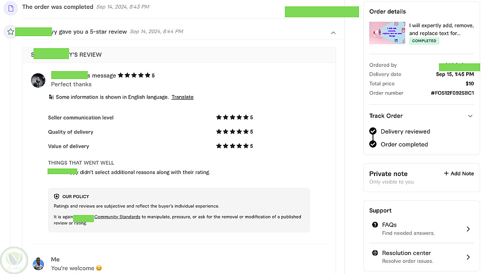Click the star review icon
The image size is (487, 274).
[x=10, y=32]
